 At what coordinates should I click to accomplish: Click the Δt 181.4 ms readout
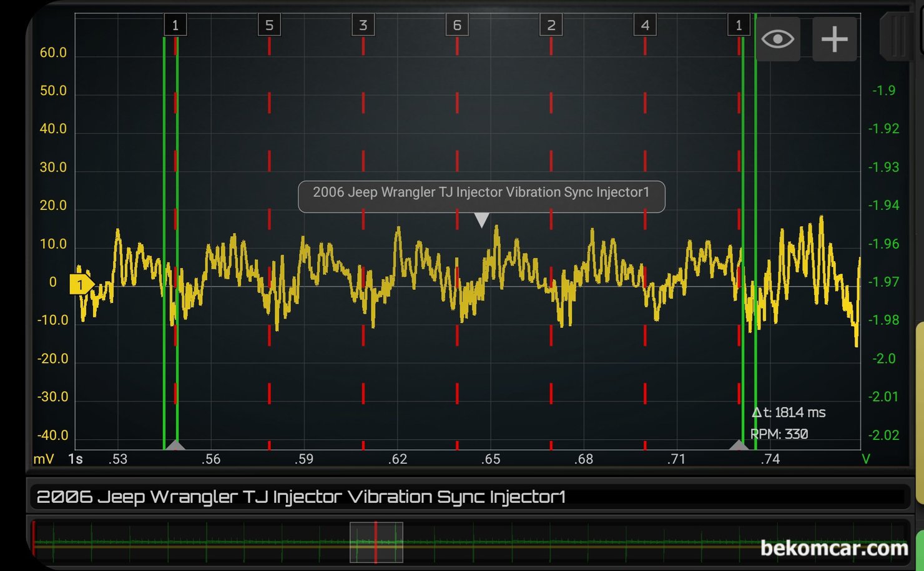(x=788, y=412)
